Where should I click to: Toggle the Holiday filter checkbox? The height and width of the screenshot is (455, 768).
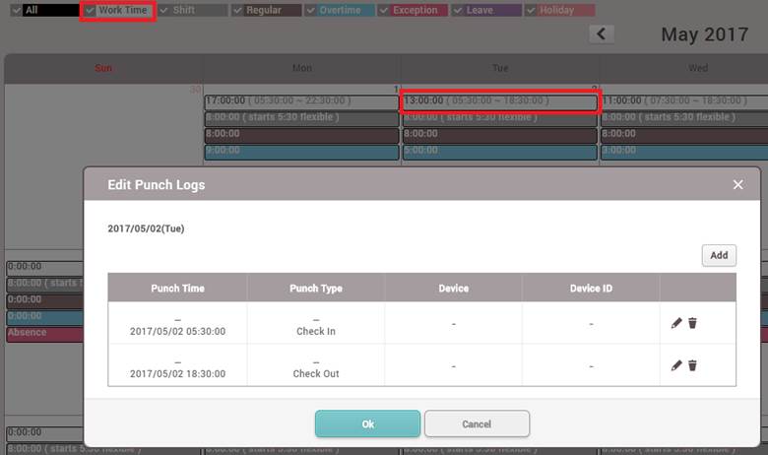point(532,11)
